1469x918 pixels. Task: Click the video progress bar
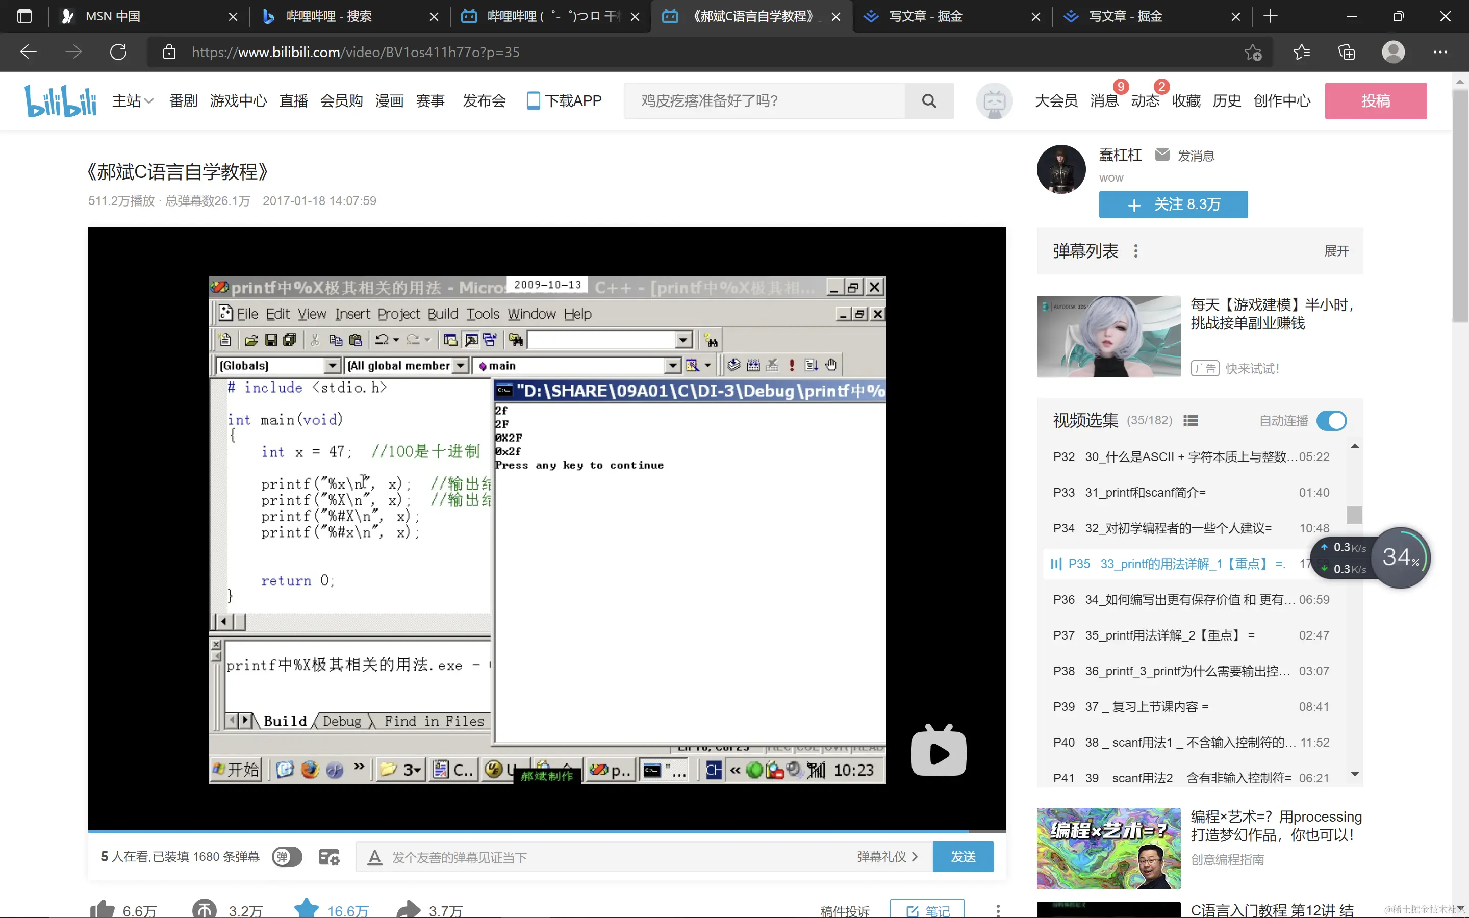(546, 831)
